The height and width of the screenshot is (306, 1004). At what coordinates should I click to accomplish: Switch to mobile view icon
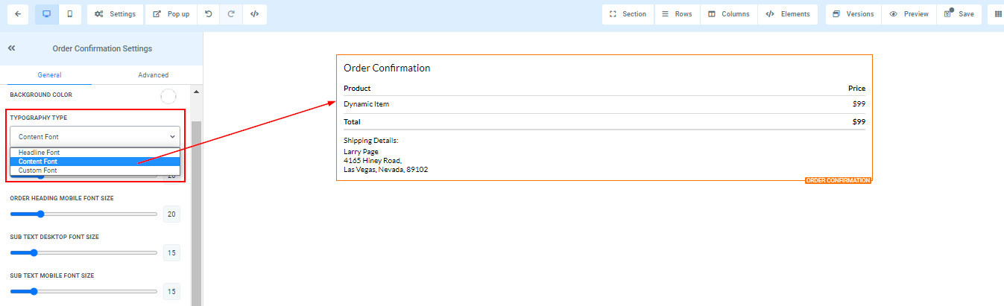pyautogui.click(x=69, y=14)
